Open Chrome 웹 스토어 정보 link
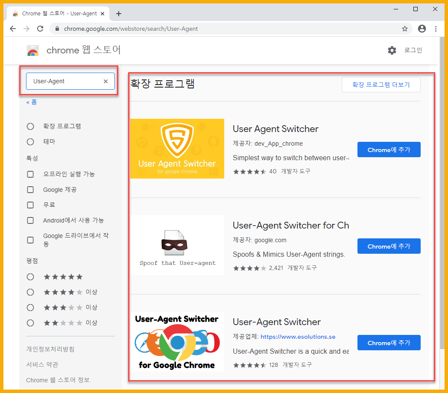Viewport: 448px width, 393px height. [58, 380]
